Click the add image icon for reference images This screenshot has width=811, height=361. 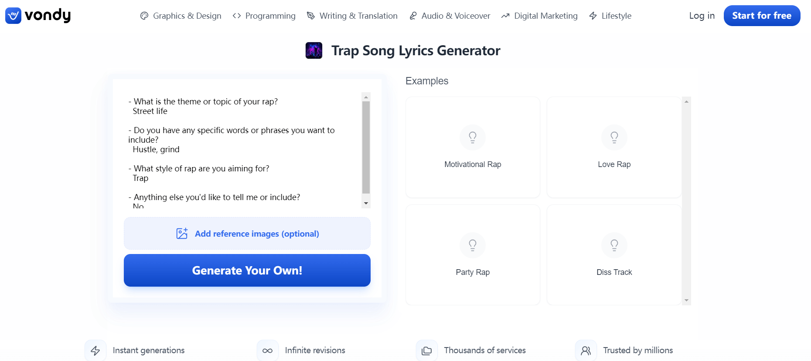coord(182,234)
